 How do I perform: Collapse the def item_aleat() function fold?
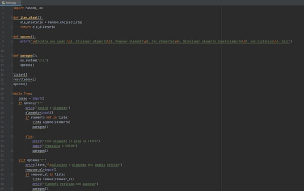coord(12,17)
